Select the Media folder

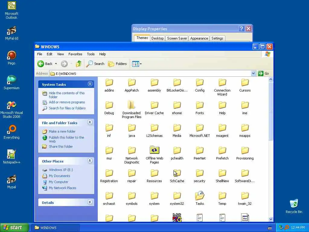[177, 131]
